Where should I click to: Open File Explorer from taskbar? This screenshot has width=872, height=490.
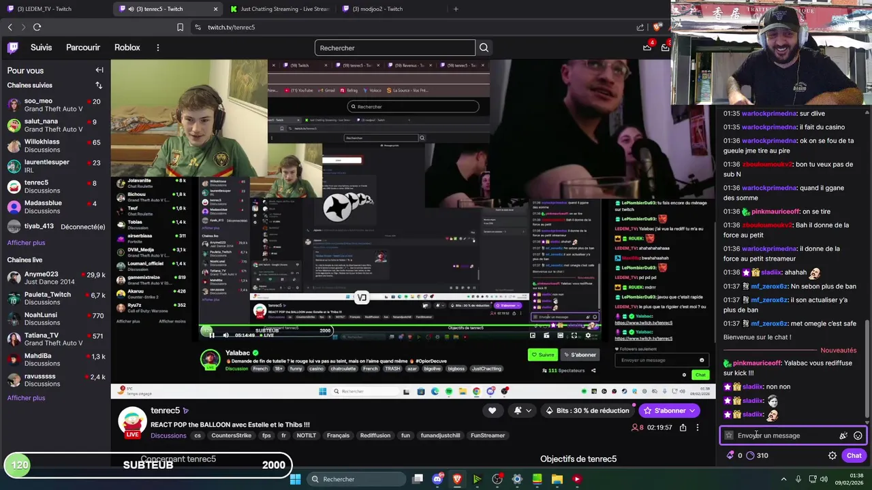(557, 479)
